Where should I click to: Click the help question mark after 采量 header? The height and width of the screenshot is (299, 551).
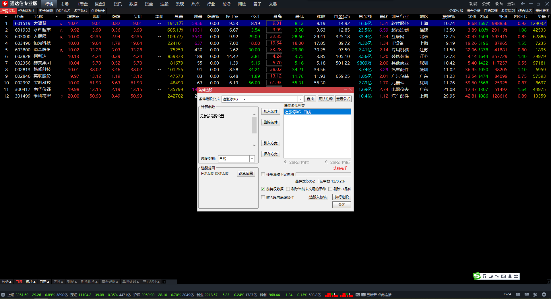pos(548,16)
